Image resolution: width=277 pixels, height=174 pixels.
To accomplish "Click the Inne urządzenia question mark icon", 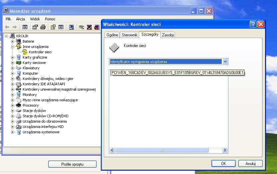I will point(19,47).
